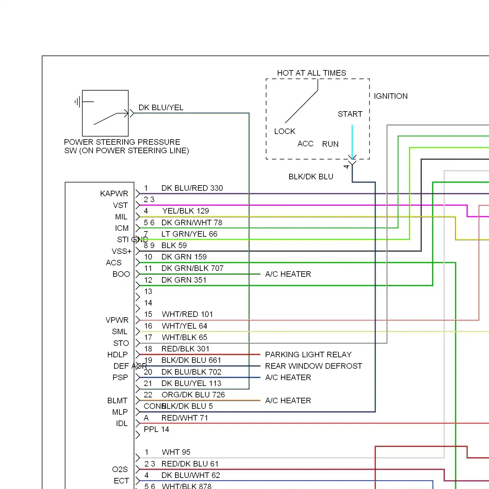Click the power steering pressure switch symbol box
This screenshot has width=489, height=489.
click(105, 113)
